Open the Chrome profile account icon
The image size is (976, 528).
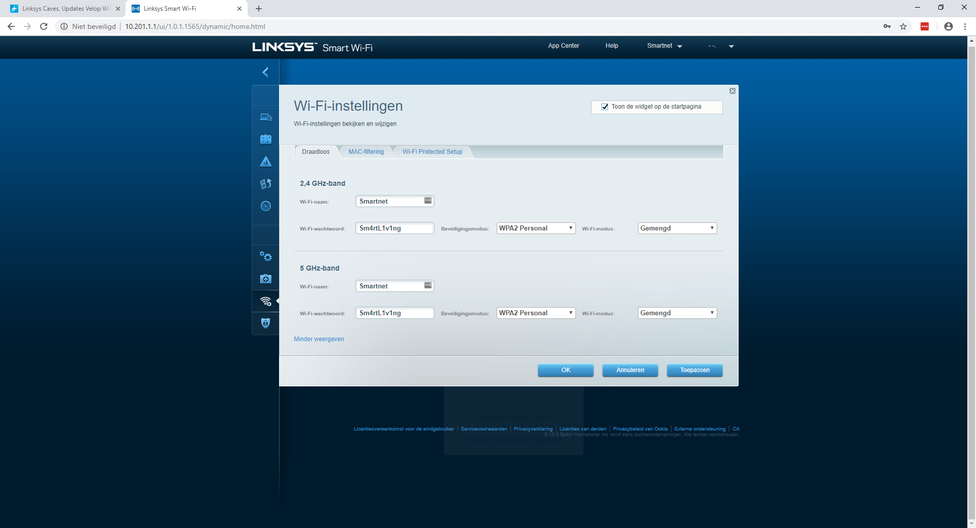(x=949, y=26)
